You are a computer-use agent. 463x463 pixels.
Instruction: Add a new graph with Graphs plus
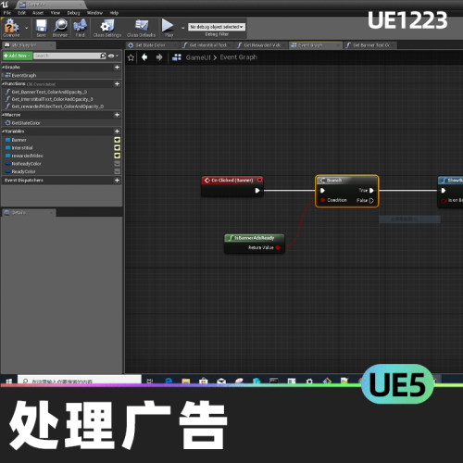click(x=117, y=68)
